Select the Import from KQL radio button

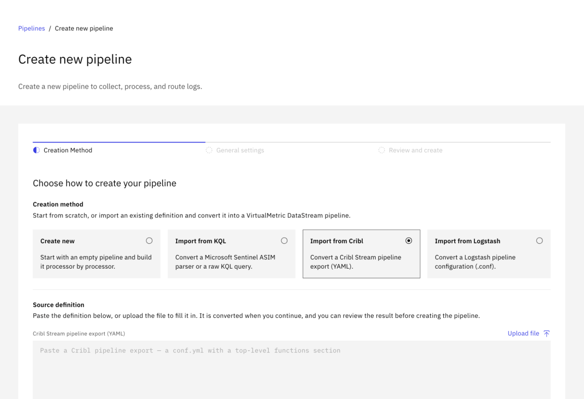(284, 240)
